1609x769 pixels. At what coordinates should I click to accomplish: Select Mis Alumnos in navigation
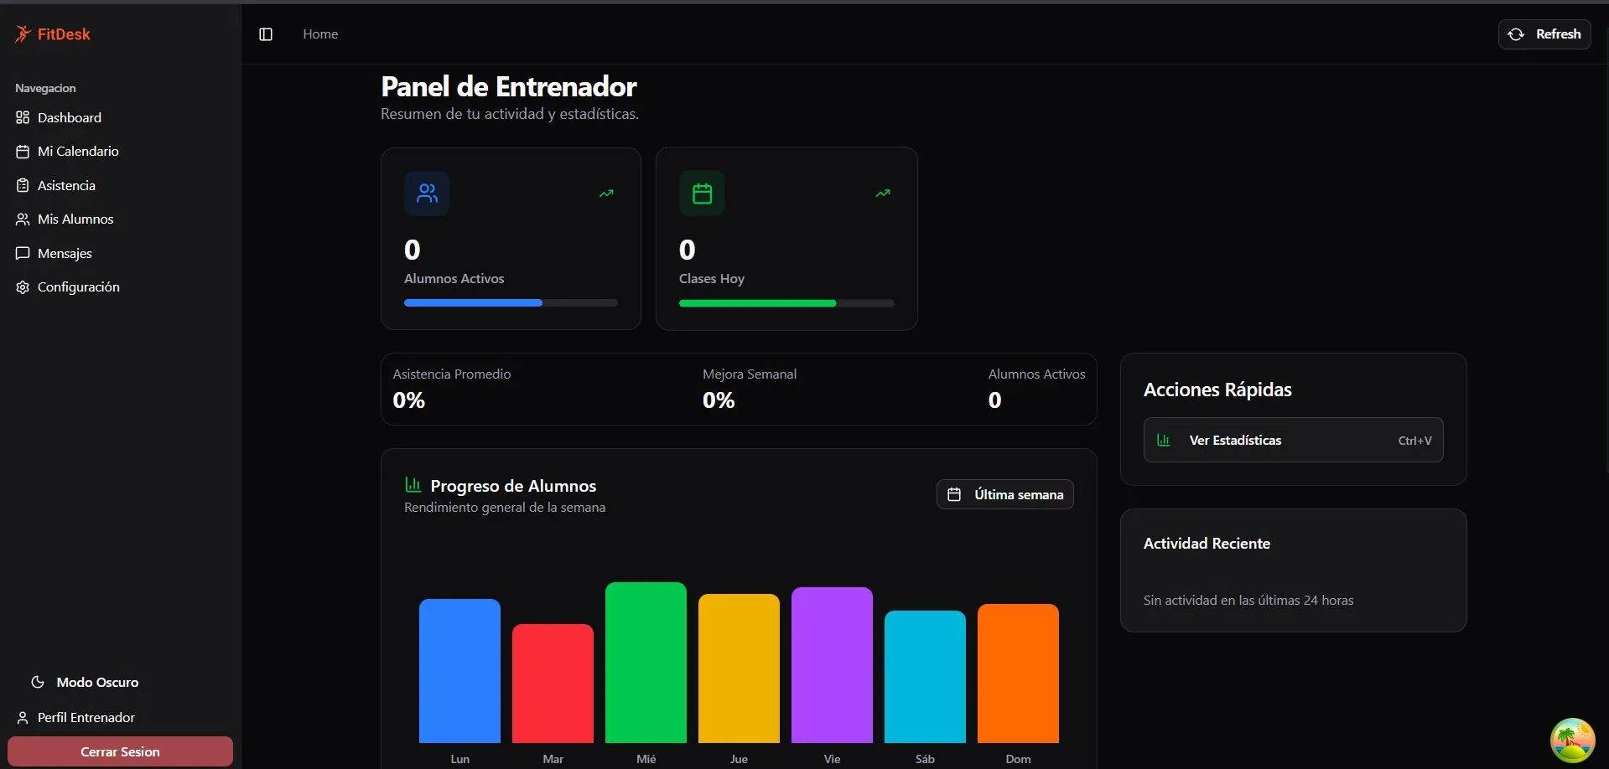click(75, 219)
